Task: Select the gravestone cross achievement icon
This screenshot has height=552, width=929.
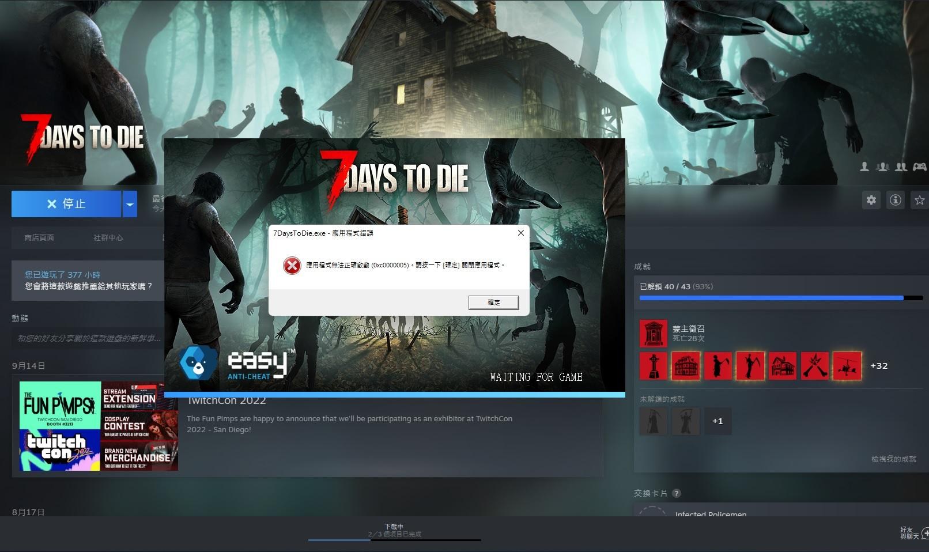Action: 654,366
